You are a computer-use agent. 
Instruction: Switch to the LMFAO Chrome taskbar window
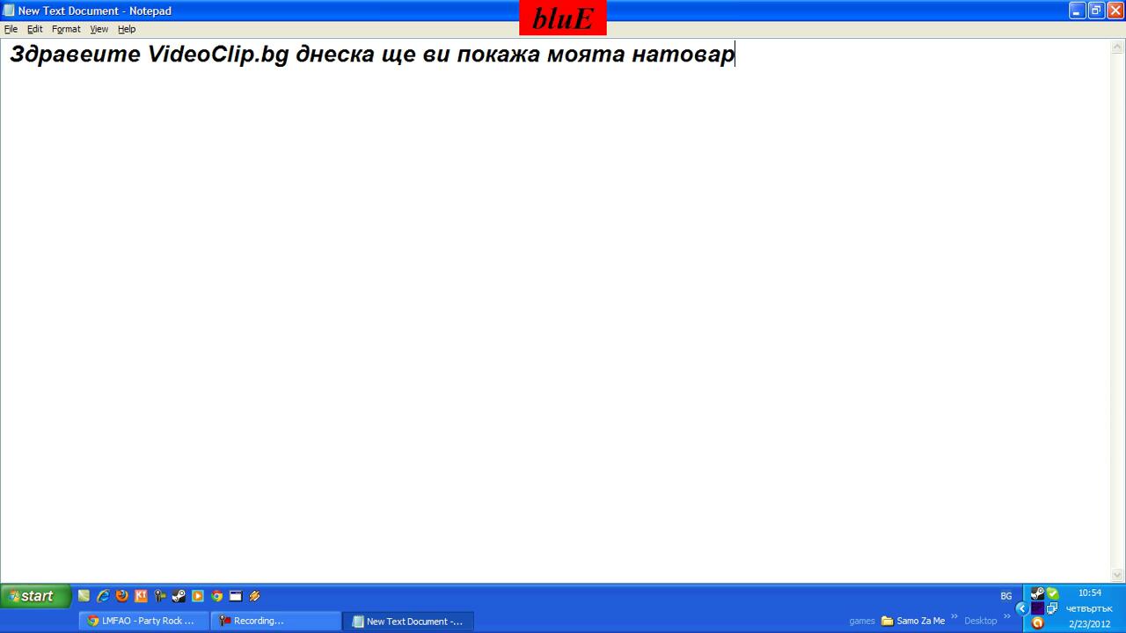click(141, 621)
